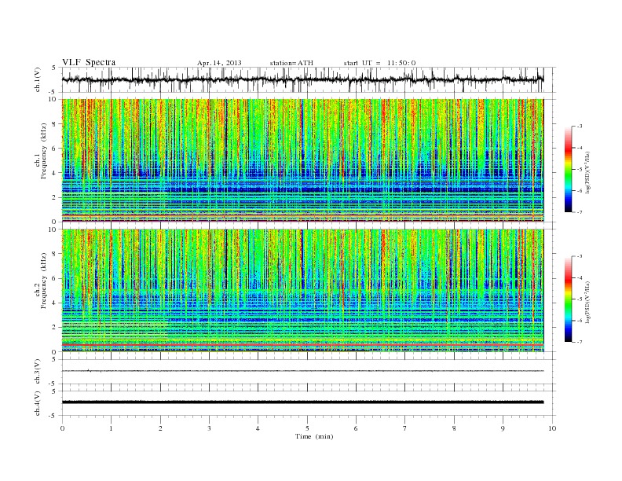Image resolution: width=622 pixels, height=481 pixels.
Task: Click the ch.1 voltage waveform trace
Action: [x=303, y=79]
